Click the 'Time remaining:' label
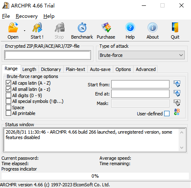This screenshot has height=188, width=191. 115,164
